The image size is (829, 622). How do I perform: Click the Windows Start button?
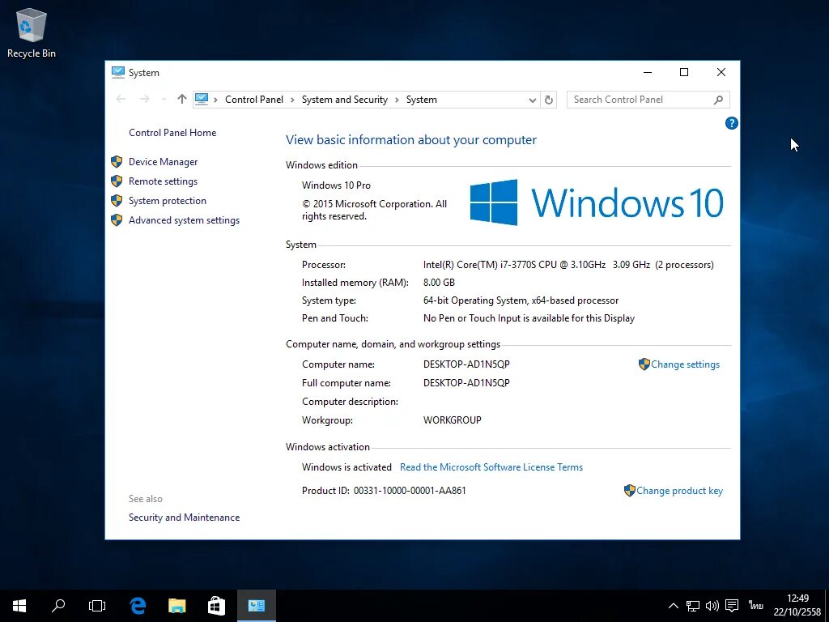pyautogui.click(x=19, y=606)
